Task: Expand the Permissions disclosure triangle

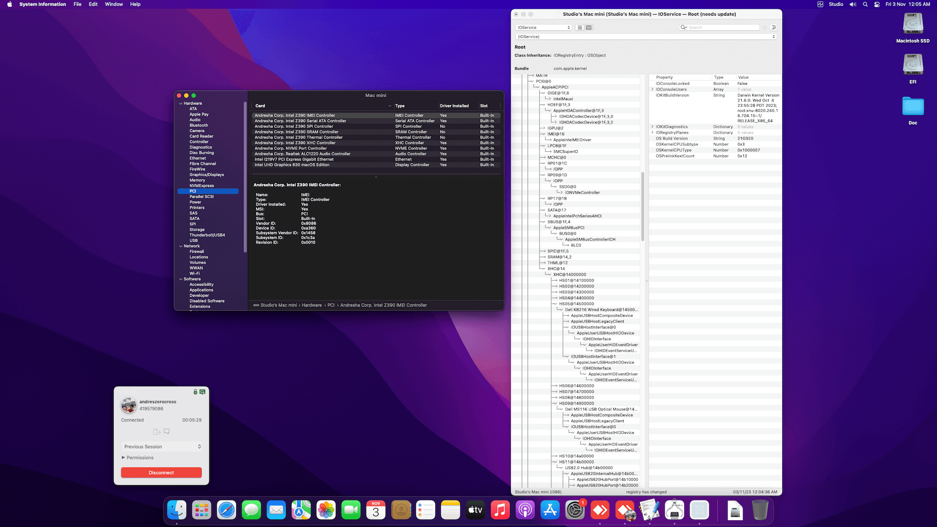Action: pyautogui.click(x=123, y=458)
